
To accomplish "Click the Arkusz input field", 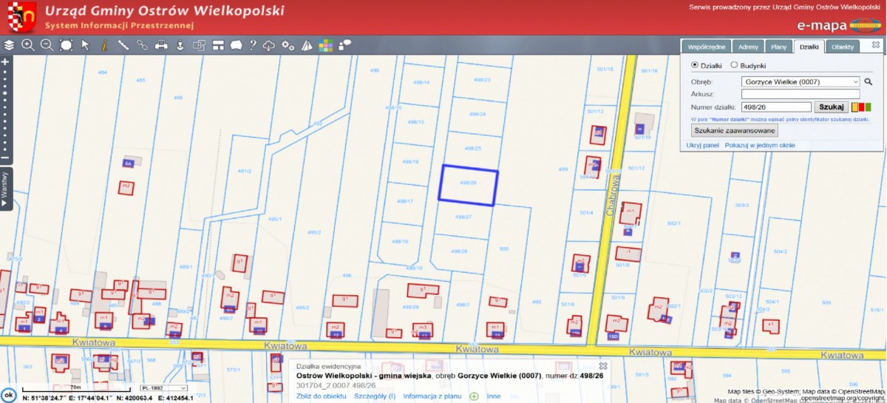I will [x=801, y=94].
